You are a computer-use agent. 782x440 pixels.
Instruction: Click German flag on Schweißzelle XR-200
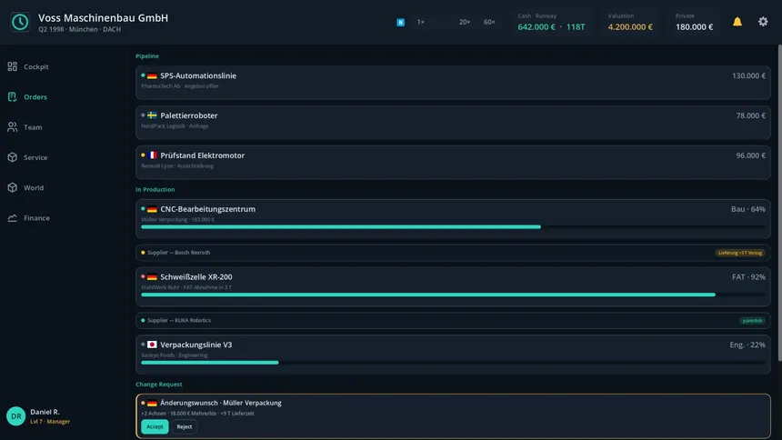pos(152,277)
